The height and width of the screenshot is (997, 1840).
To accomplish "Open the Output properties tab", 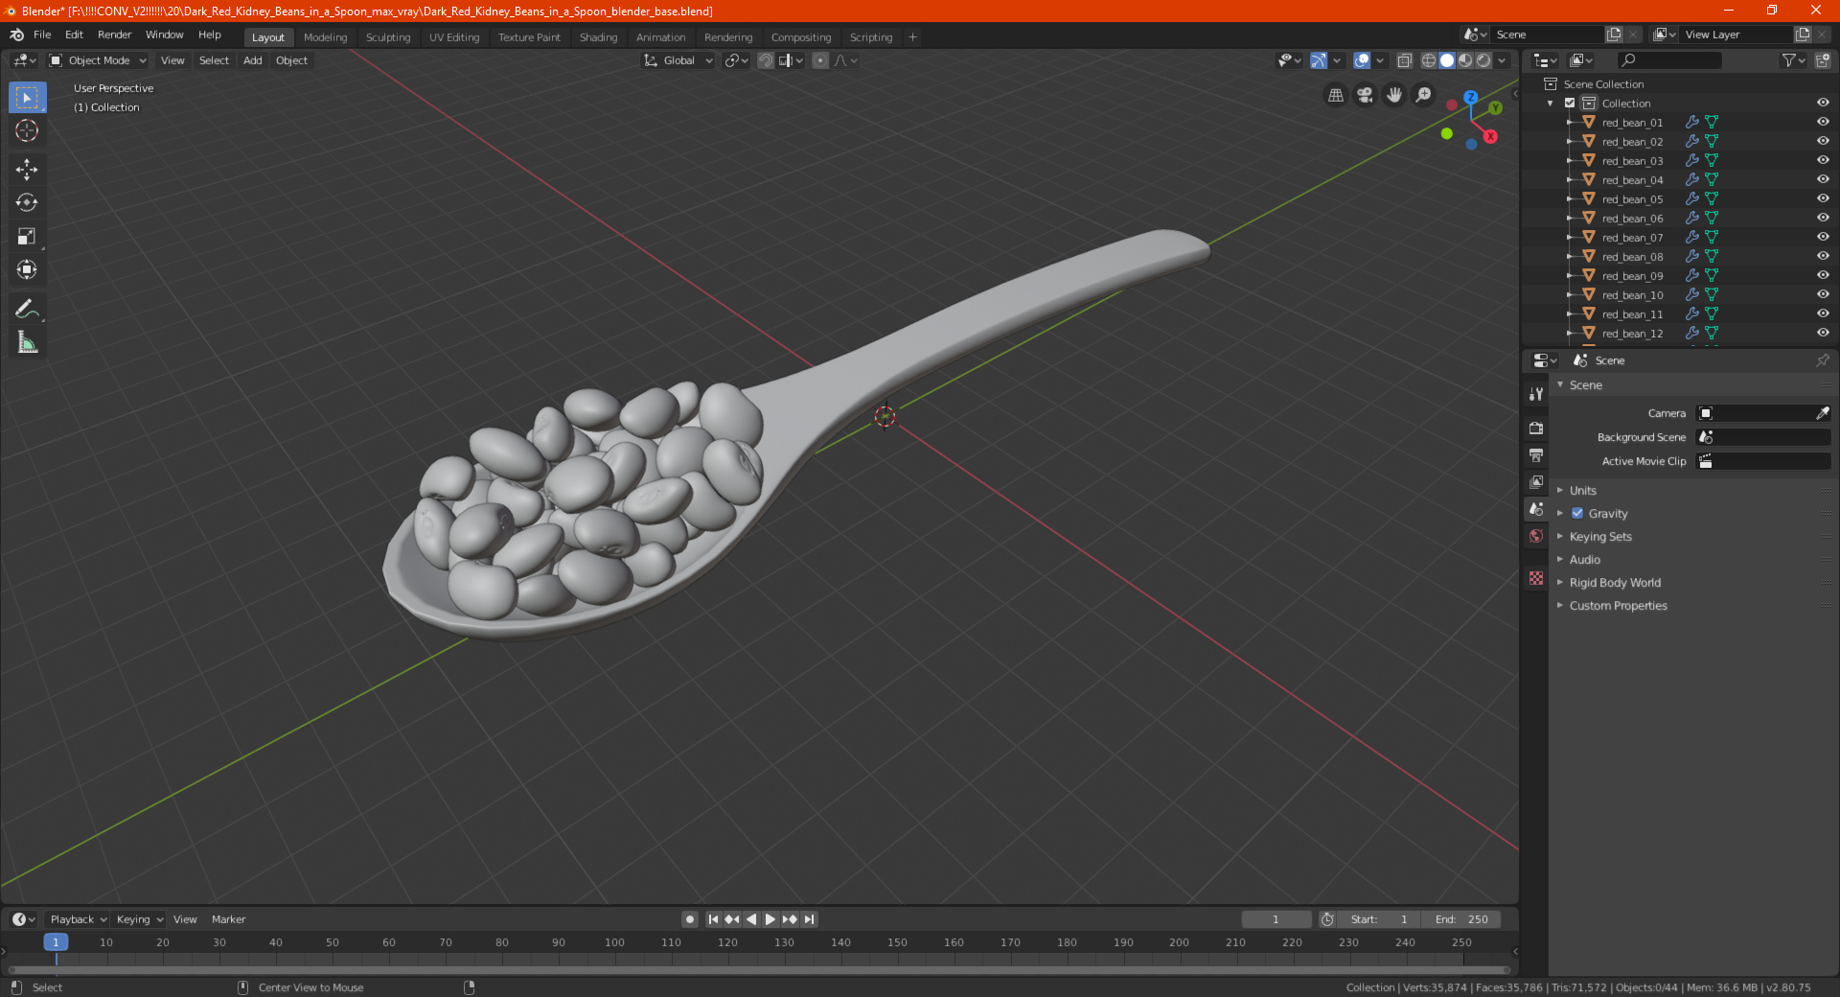I will click(1536, 454).
